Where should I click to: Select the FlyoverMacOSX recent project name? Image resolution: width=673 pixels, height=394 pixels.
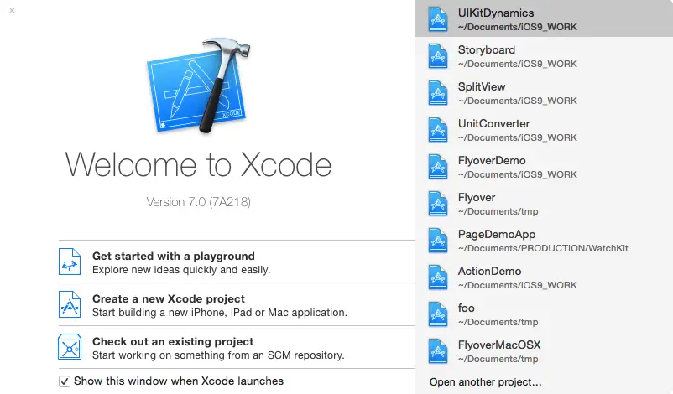click(x=499, y=345)
